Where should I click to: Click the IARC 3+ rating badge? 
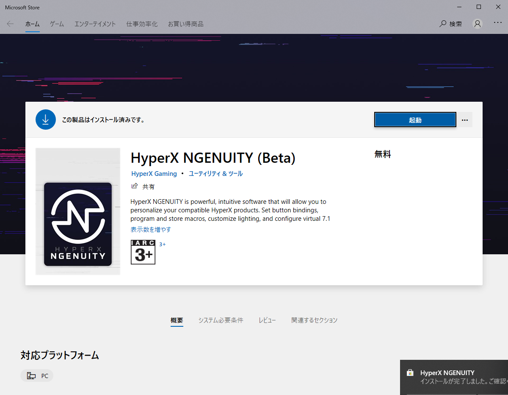[143, 252]
